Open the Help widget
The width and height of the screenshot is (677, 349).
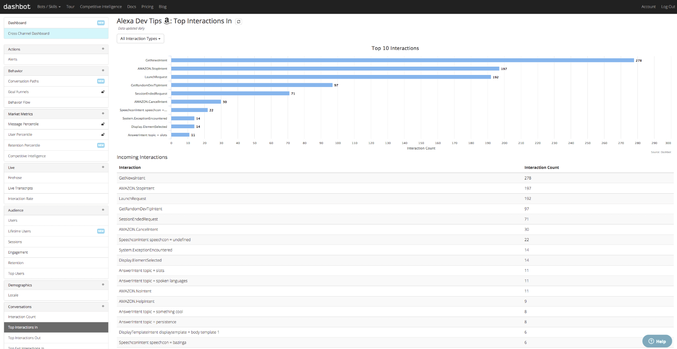click(x=657, y=342)
